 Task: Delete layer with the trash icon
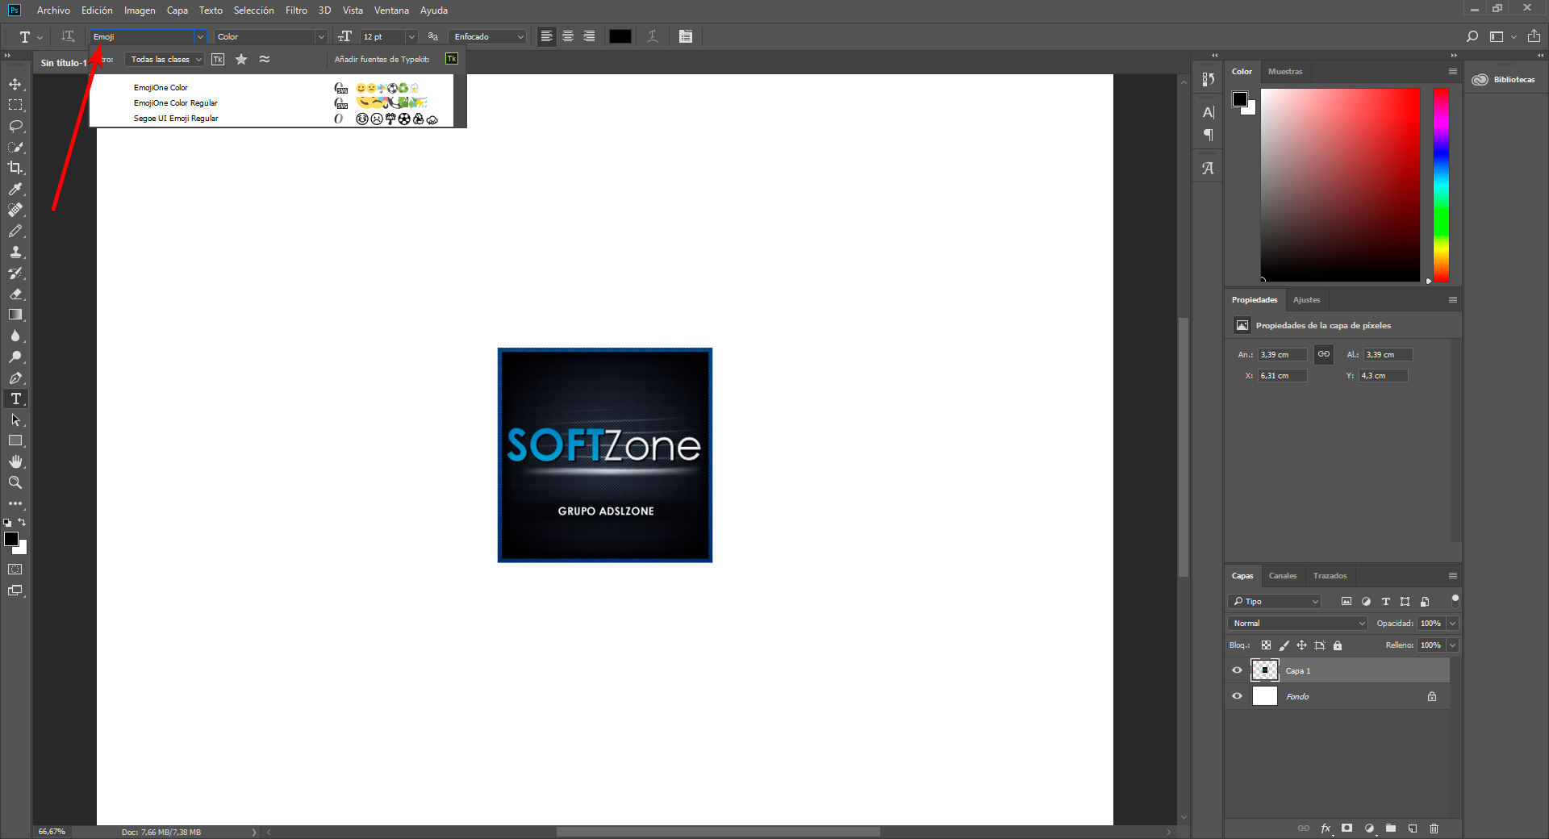point(1434,829)
